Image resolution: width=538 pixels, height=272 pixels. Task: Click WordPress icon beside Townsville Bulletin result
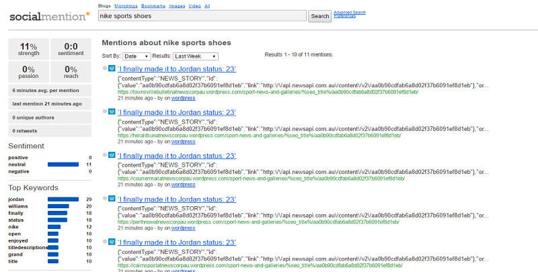point(112,69)
